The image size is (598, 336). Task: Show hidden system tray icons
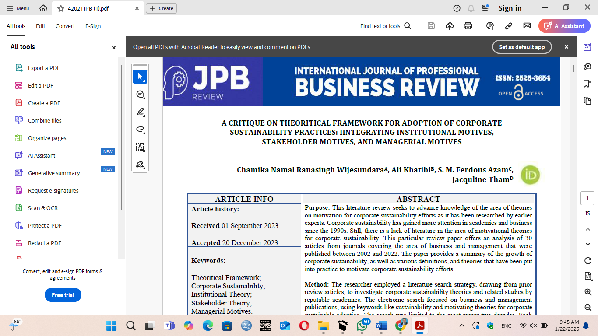(x=461, y=325)
